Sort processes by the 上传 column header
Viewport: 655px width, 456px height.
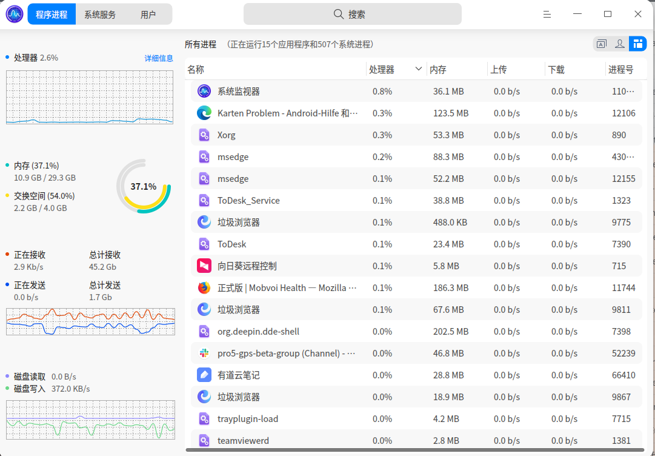(x=498, y=70)
